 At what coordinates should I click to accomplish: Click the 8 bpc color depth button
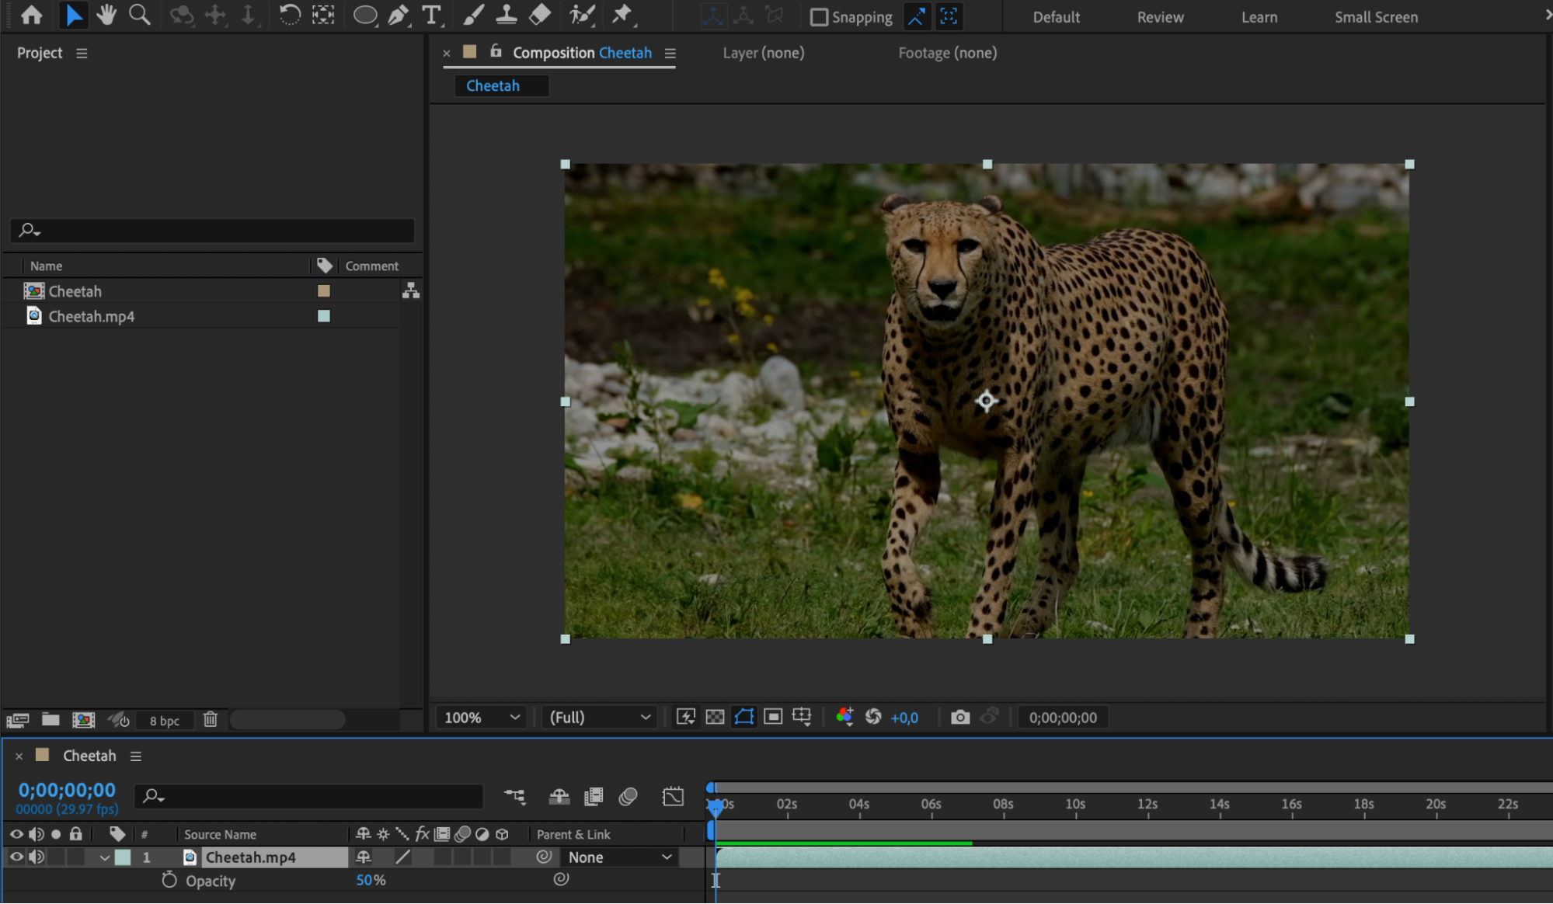click(x=164, y=721)
